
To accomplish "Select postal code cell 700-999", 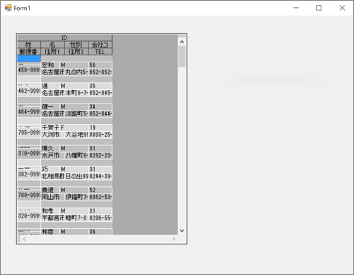I will click(x=29, y=195).
